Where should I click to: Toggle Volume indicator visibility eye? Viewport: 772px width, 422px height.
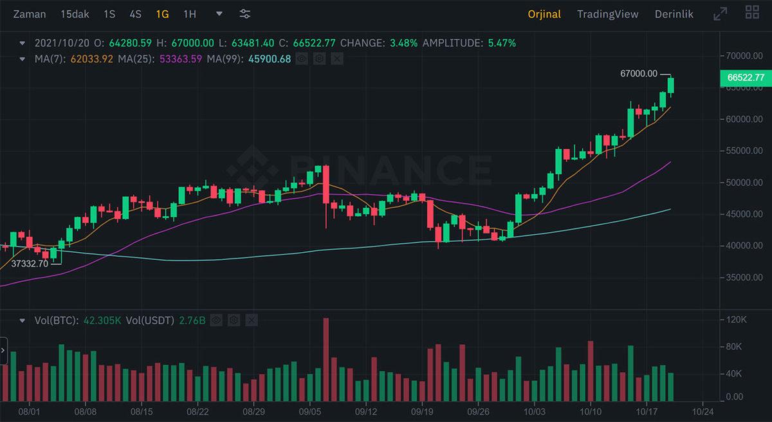[216, 320]
